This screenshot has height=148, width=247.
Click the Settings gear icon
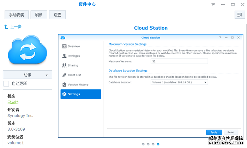point(64,94)
